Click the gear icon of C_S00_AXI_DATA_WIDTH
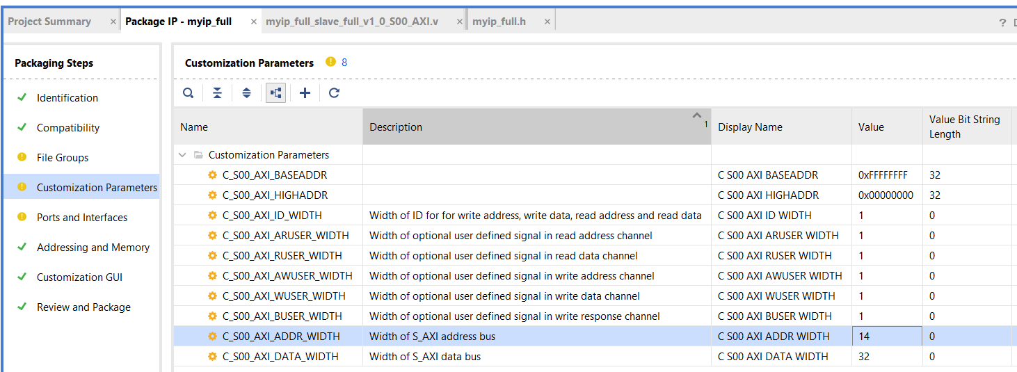This screenshot has width=1017, height=372. click(x=213, y=357)
